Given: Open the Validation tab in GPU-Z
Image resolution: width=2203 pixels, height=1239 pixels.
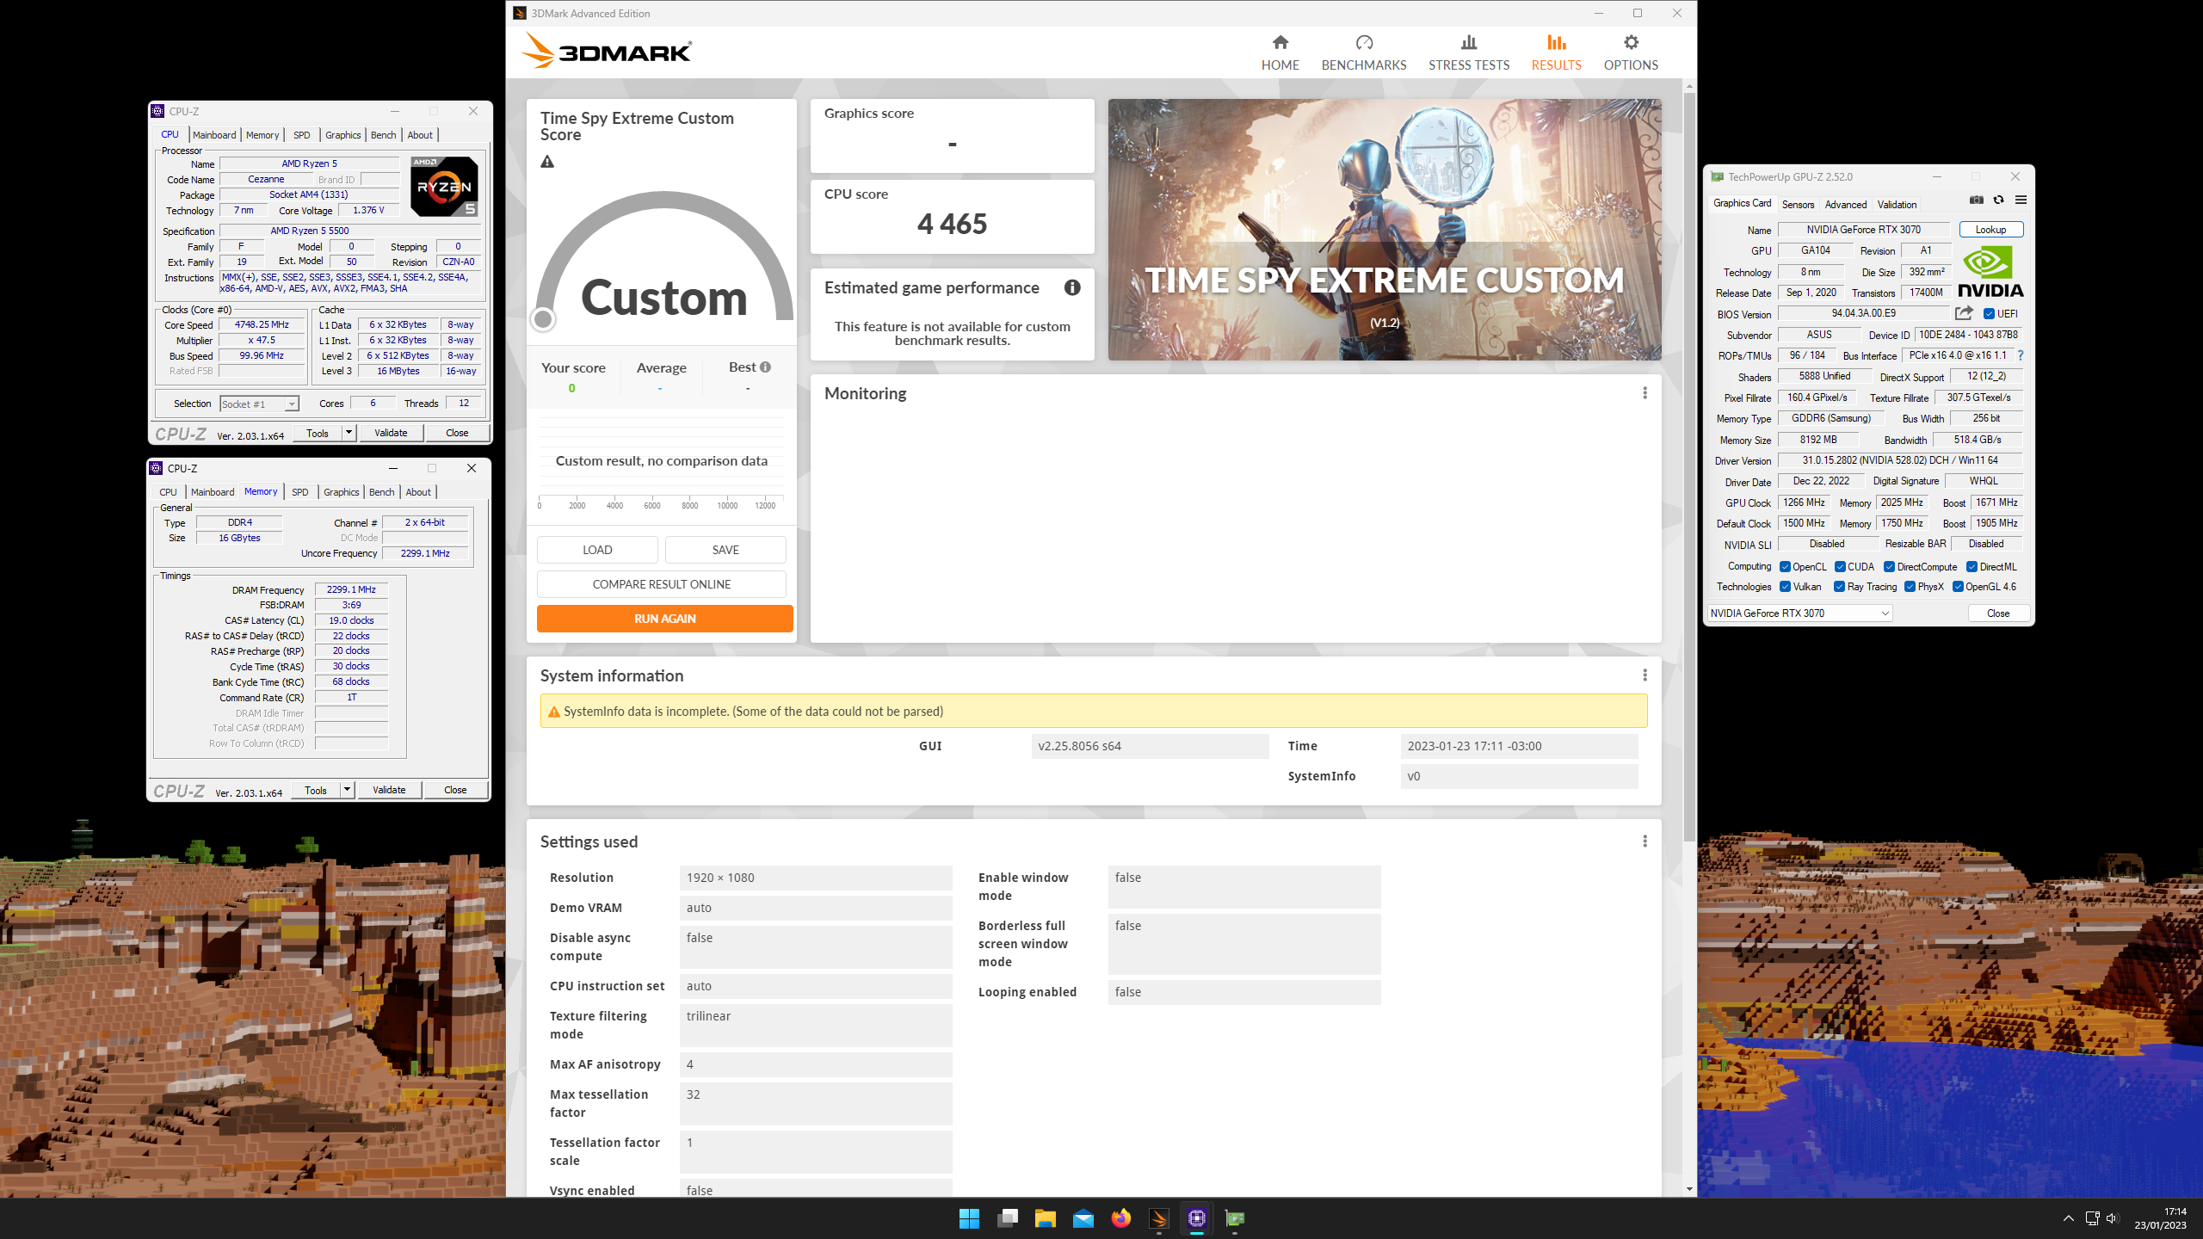Looking at the screenshot, I should click(x=1897, y=204).
